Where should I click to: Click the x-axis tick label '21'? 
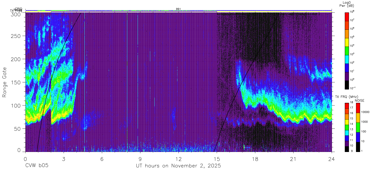click(x=293, y=159)
